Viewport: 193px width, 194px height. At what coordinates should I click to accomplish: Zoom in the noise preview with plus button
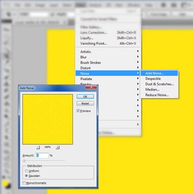pos(58,147)
